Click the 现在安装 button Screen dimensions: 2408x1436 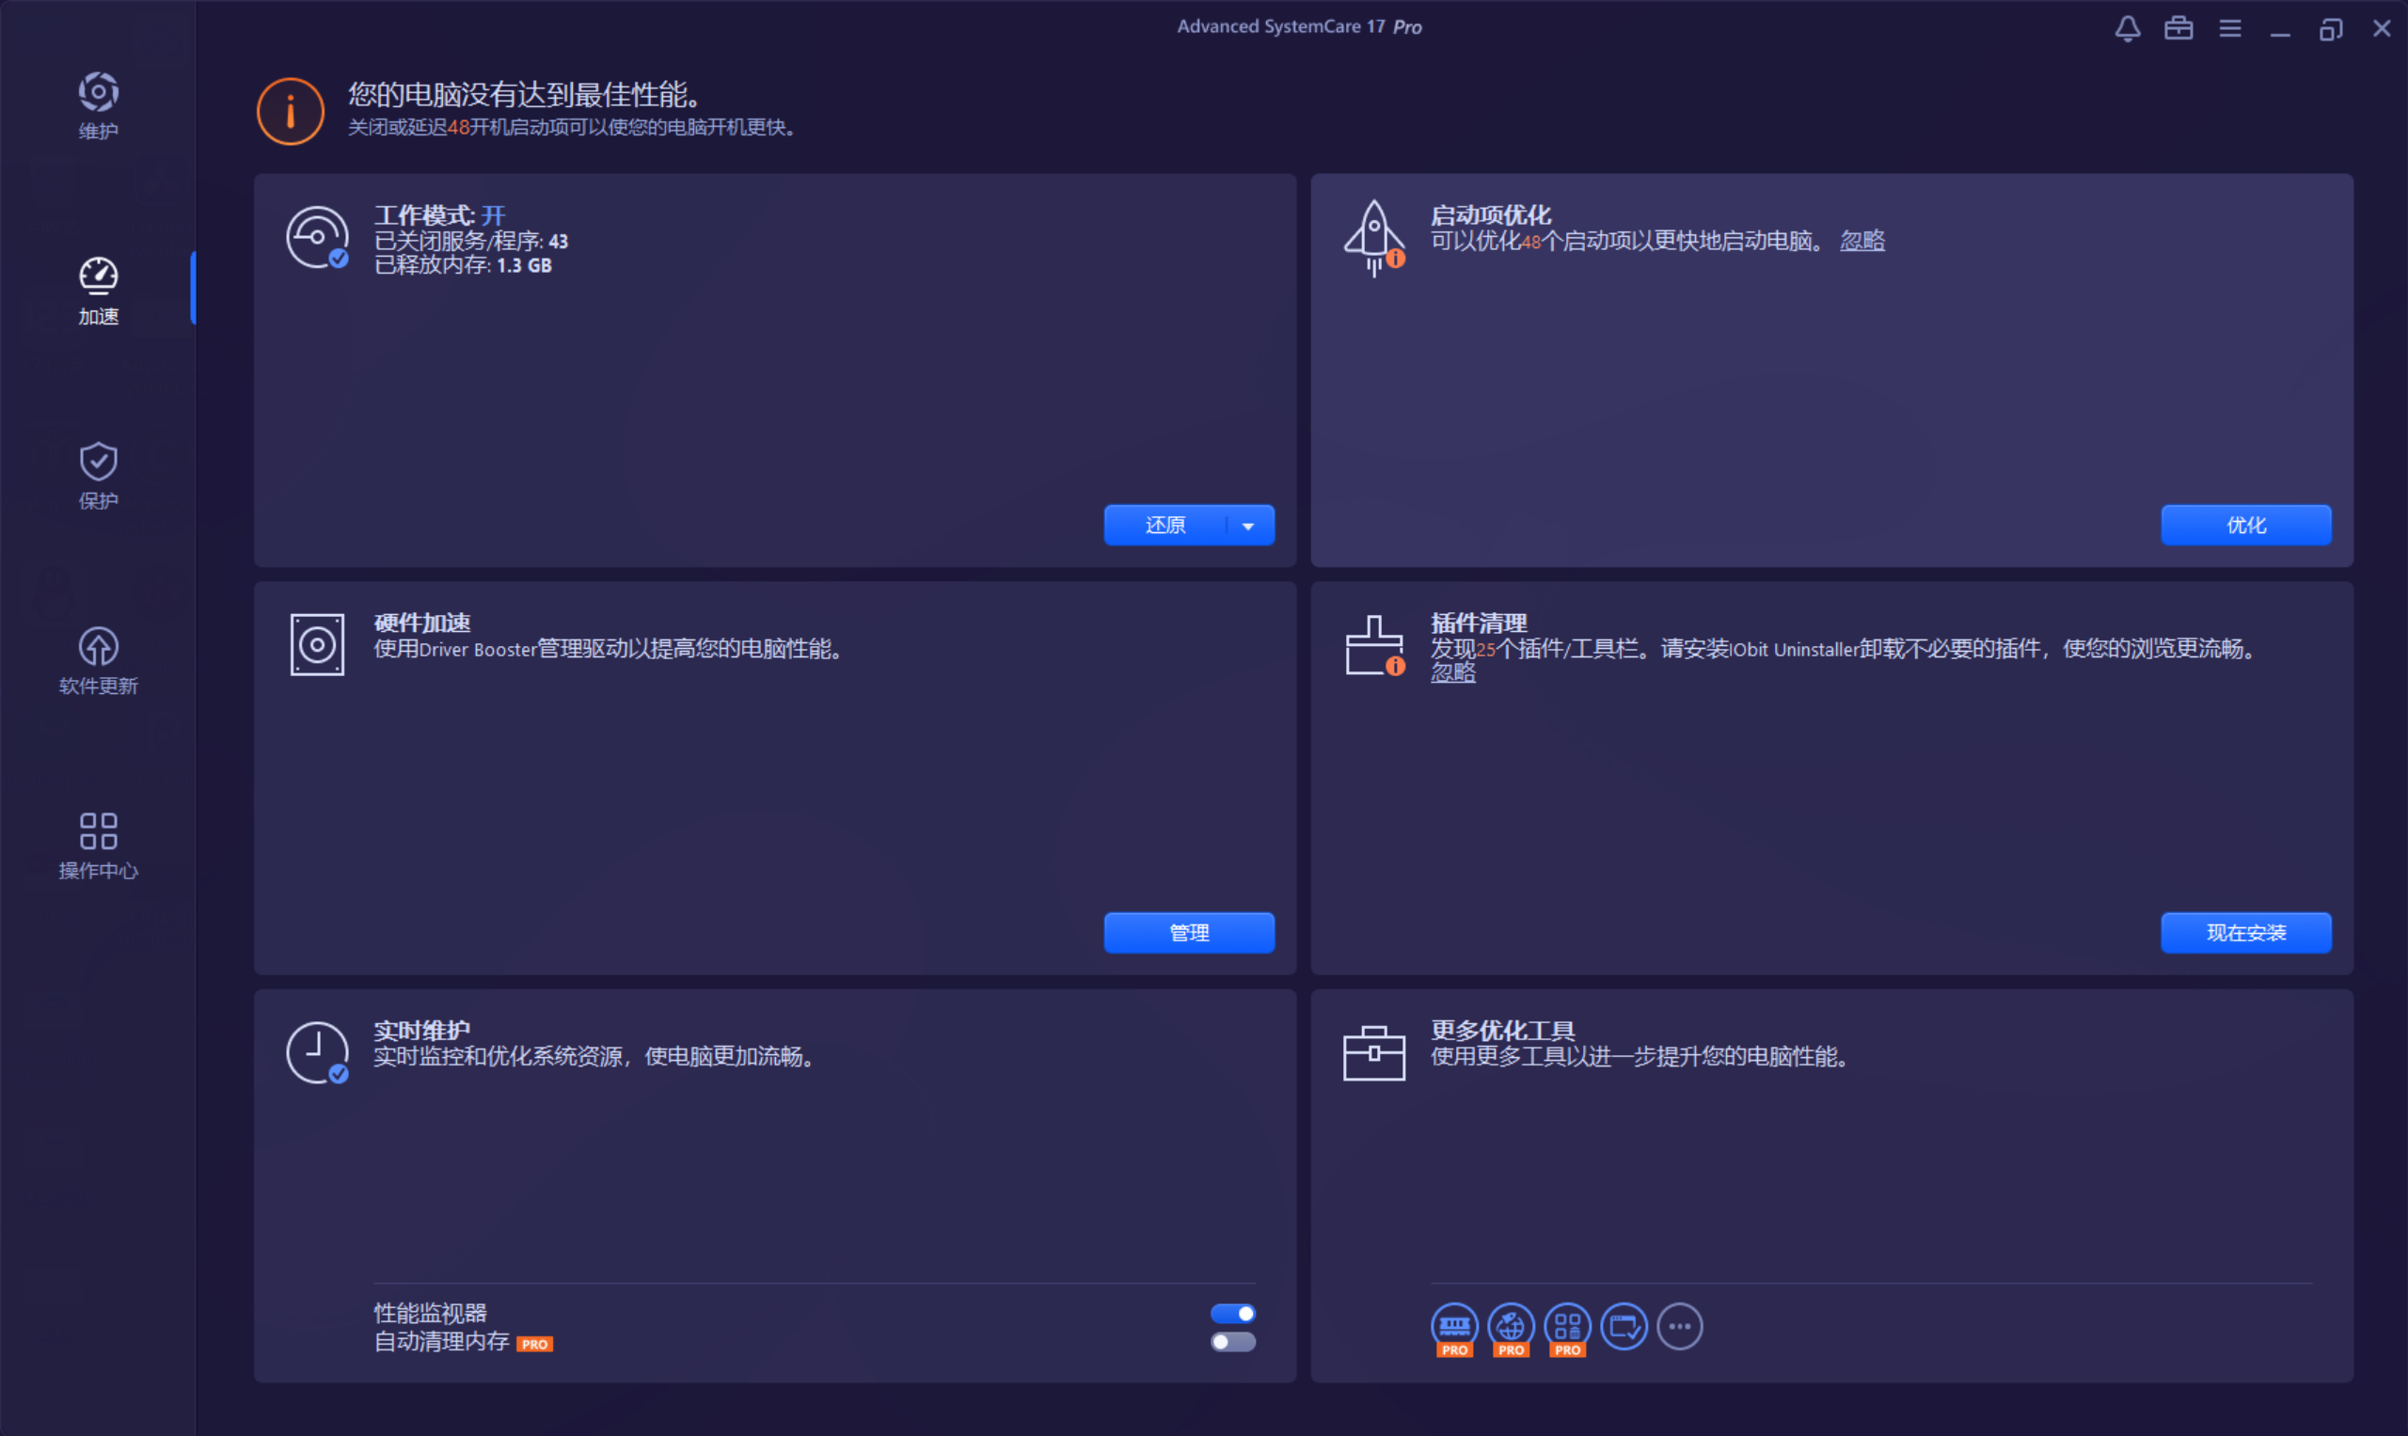pos(2245,932)
